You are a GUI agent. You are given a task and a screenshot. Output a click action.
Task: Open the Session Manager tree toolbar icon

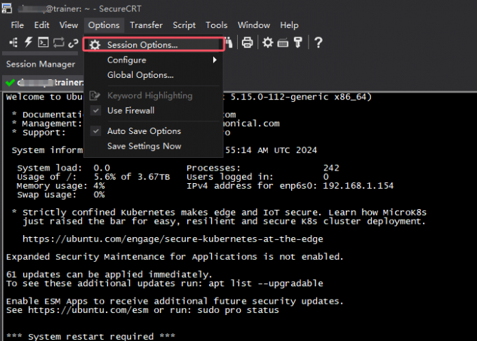point(13,43)
